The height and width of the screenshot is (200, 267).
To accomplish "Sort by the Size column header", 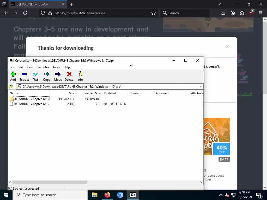I will [63, 93].
